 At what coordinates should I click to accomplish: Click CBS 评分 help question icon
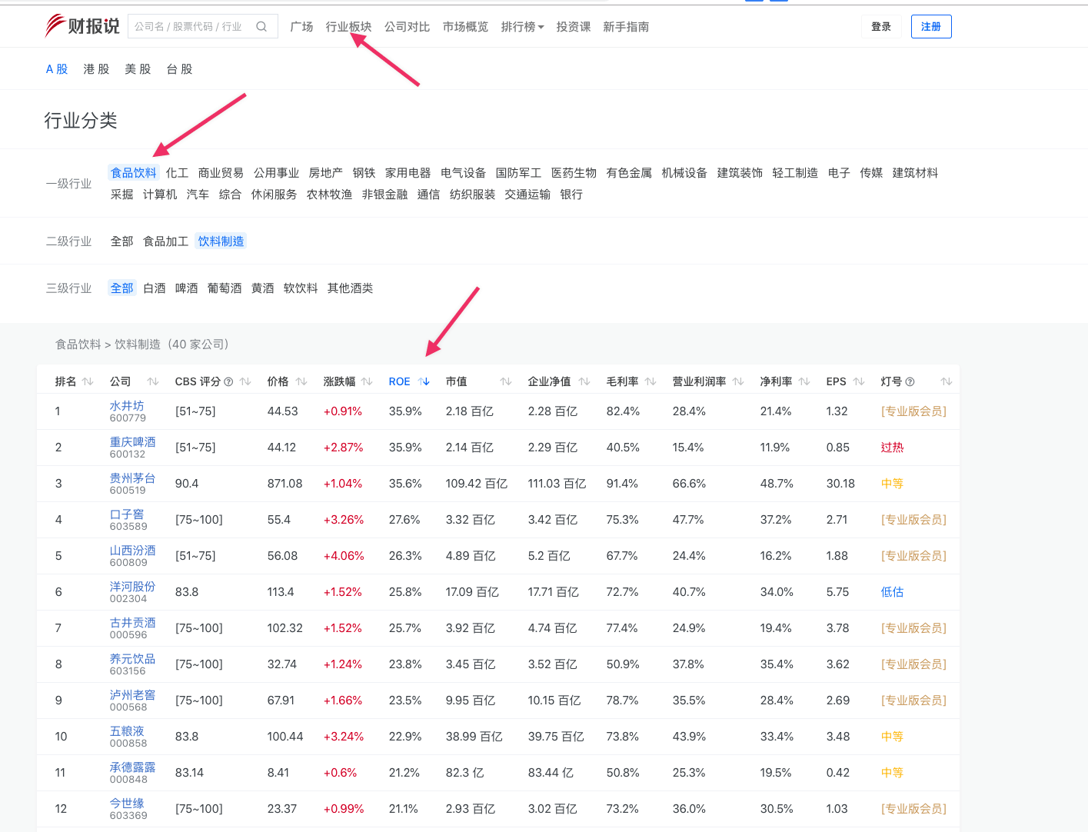pyautogui.click(x=228, y=382)
